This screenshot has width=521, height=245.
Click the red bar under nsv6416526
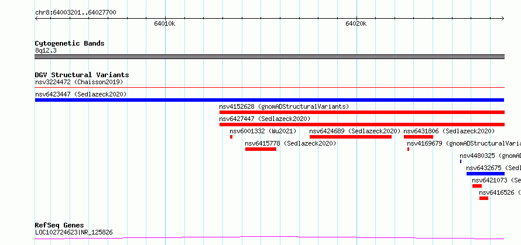484,198
